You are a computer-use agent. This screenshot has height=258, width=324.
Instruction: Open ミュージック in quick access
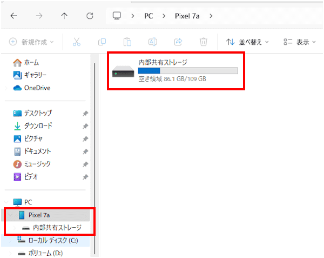[x=32, y=164]
